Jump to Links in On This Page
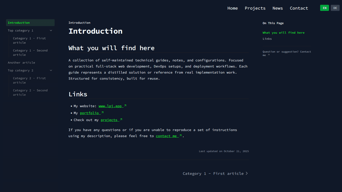The width and height of the screenshot is (342, 192). point(267,39)
